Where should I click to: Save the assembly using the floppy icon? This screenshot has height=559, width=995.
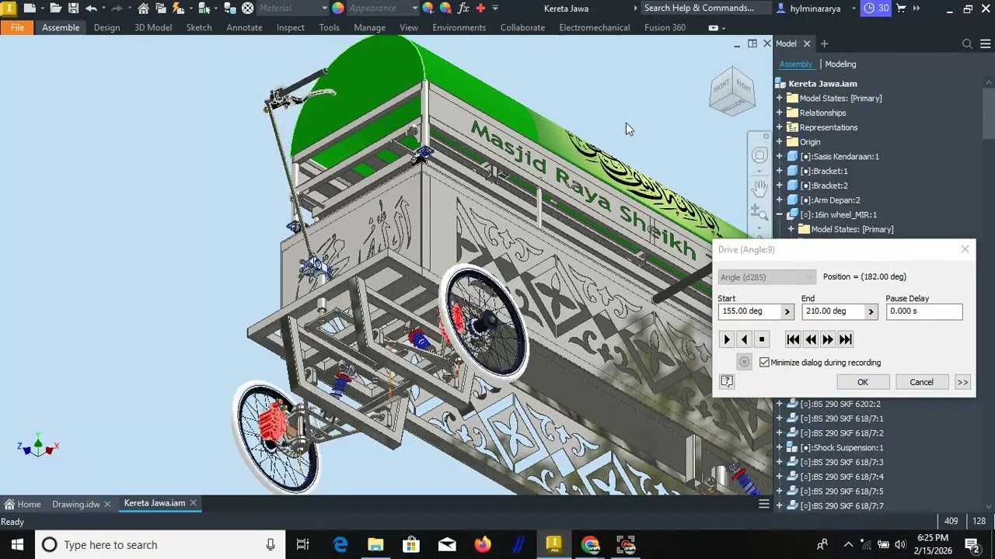[x=73, y=9]
